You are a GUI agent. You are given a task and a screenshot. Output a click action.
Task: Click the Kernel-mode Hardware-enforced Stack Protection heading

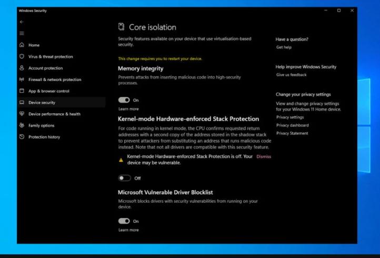click(188, 119)
